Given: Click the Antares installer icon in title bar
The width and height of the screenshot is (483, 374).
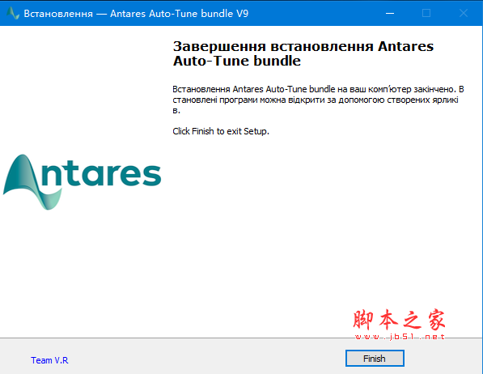Looking at the screenshot, I should pos(13,13).
